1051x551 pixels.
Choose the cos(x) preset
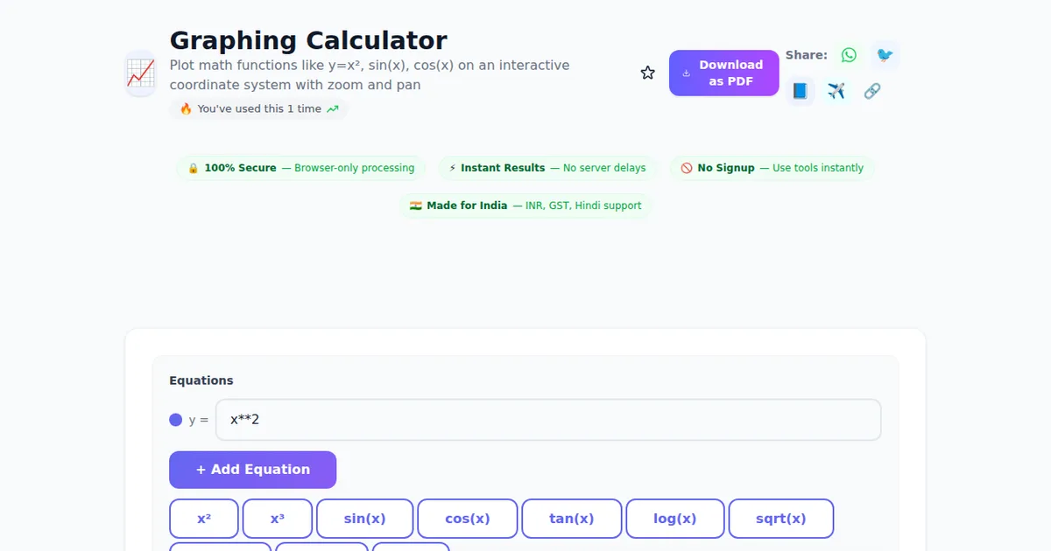click(468, 519)
